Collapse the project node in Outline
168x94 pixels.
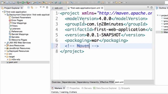[157, 15]
